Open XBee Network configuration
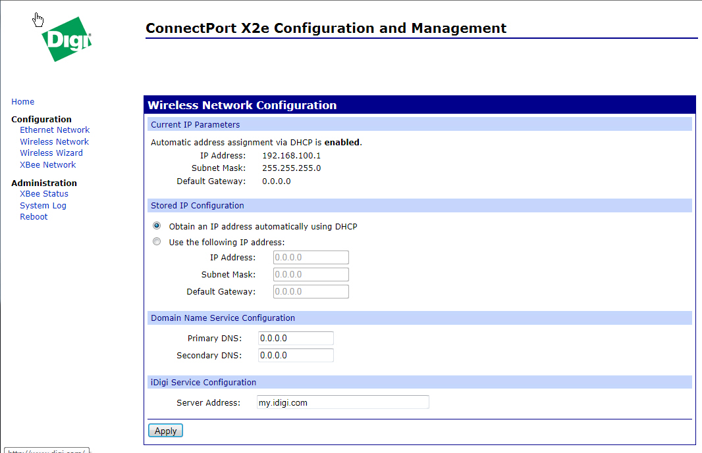This screenshot has height=453, width=702. tap(48, 165)
